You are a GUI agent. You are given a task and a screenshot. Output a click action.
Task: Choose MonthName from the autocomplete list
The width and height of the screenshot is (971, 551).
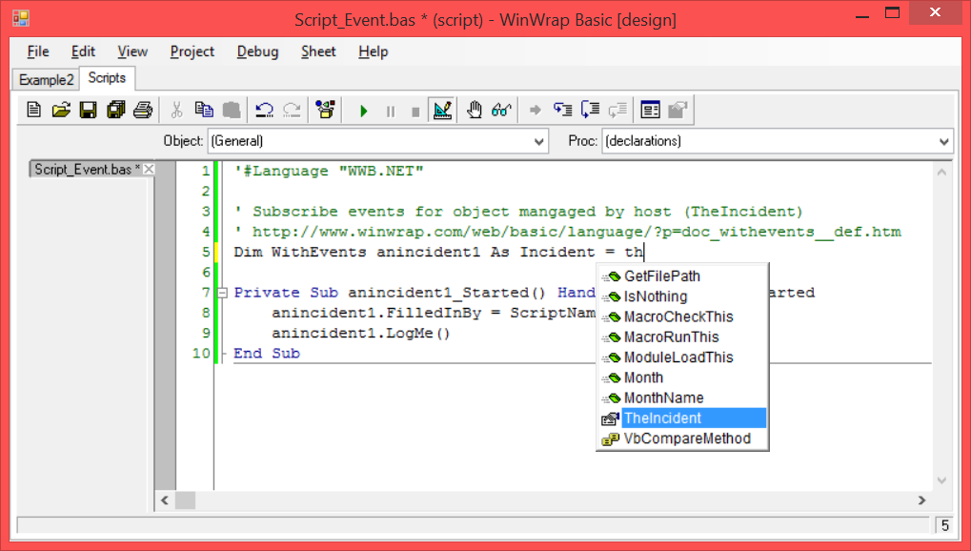tap(663, 398)
